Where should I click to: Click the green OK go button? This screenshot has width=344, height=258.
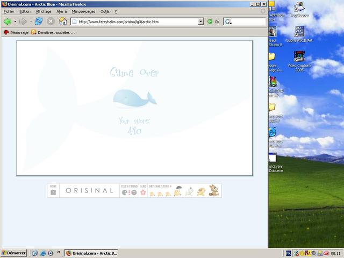[x=213, y=21]
